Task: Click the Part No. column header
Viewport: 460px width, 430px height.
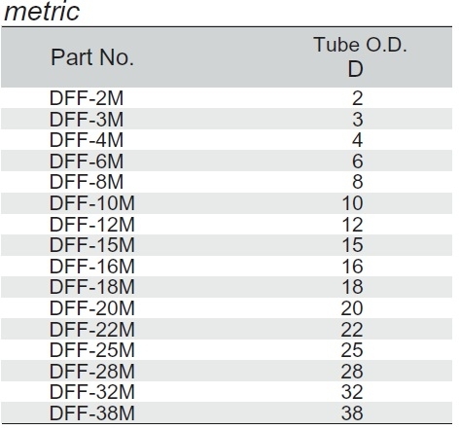Action: pyautogui.click(x=92, y=57)
